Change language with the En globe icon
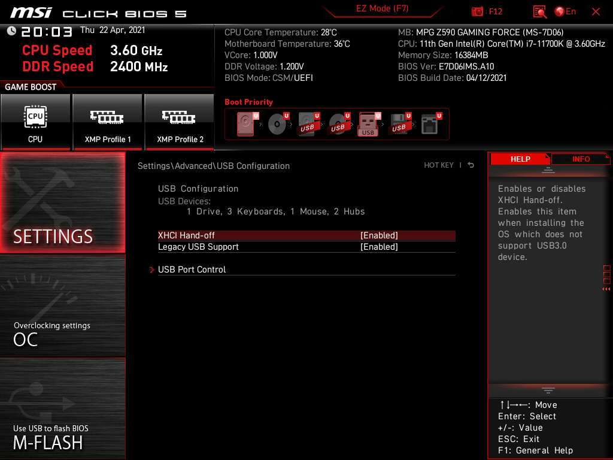The image size is (613, 460). point(565,11)
